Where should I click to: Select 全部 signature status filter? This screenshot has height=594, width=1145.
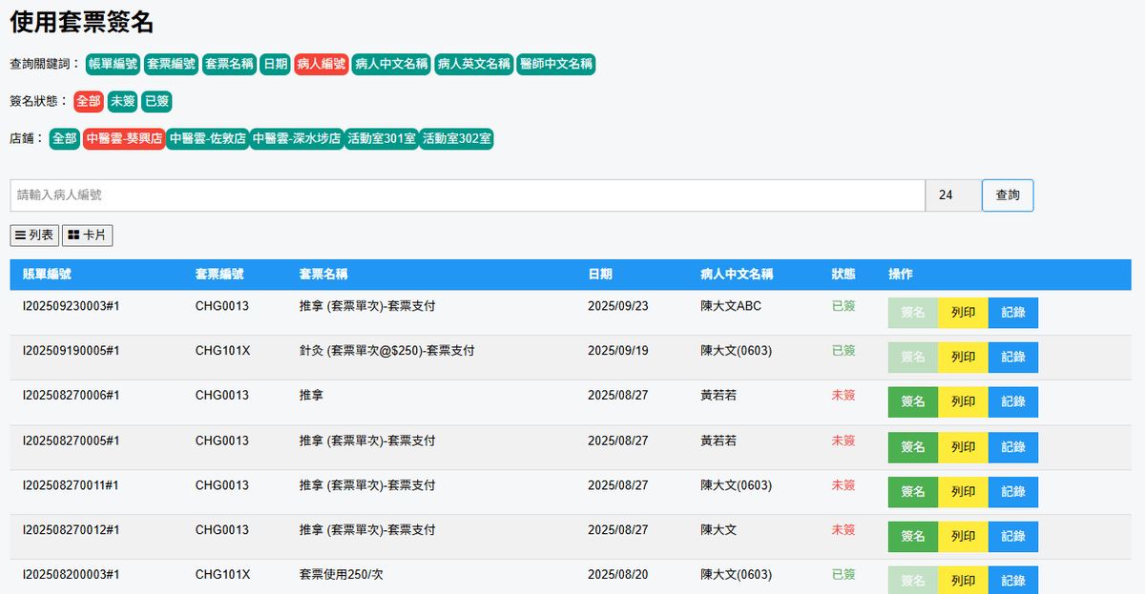tap(88, 101)
